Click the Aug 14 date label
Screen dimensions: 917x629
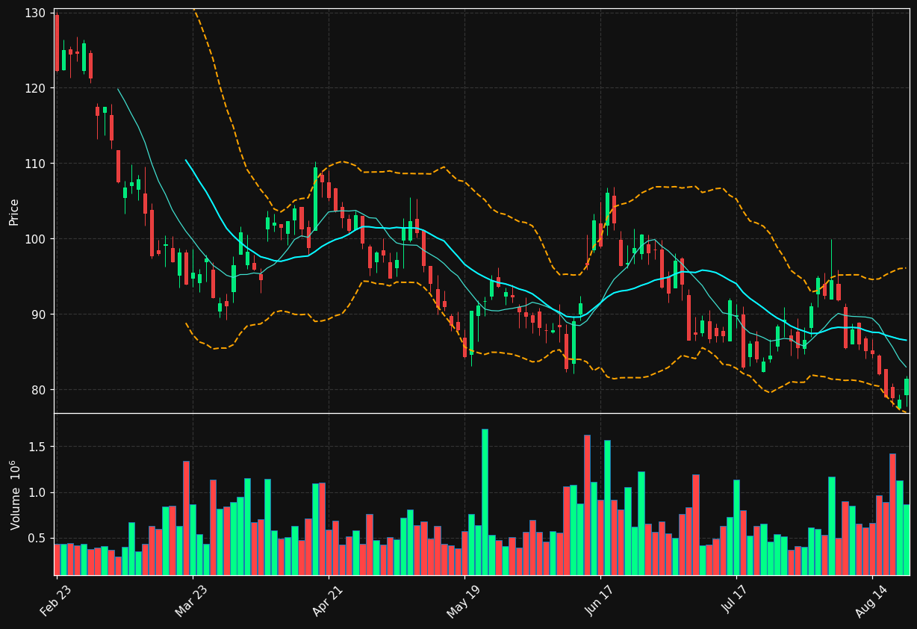point(872,600)
